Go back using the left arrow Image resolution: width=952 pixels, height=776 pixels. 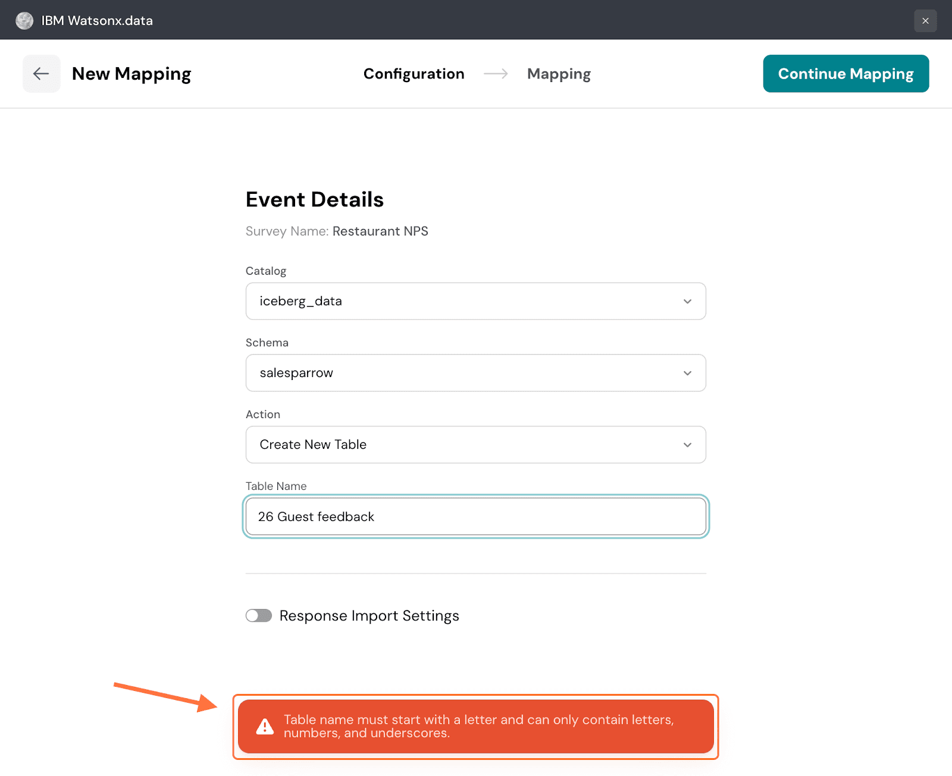[41, 74]
